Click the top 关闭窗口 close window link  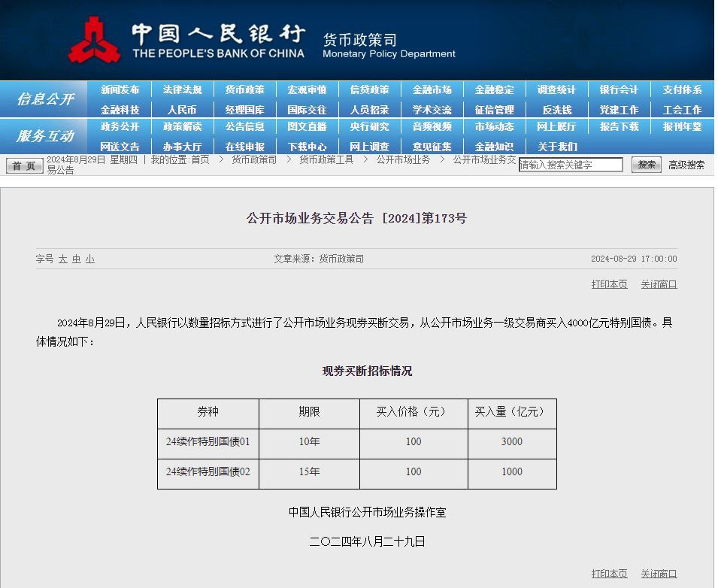(659, 284)
